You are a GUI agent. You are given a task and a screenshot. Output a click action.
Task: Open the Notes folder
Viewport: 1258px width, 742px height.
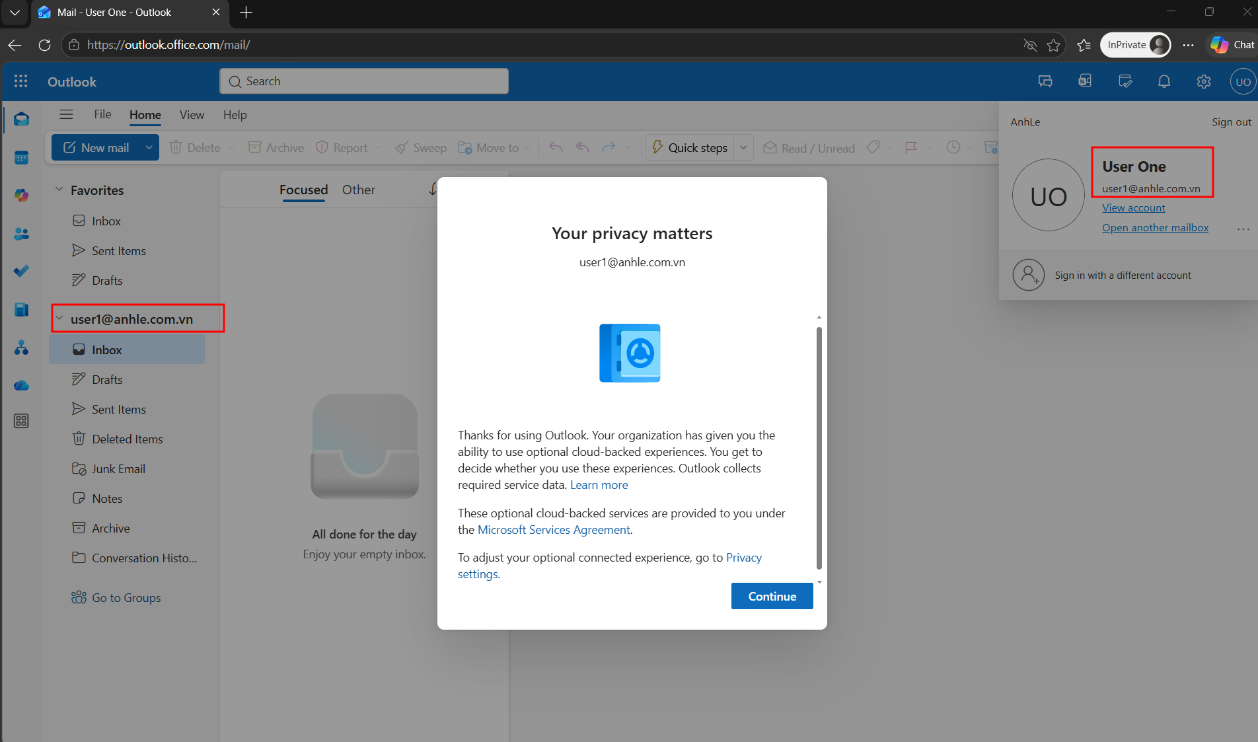[128, 498]
